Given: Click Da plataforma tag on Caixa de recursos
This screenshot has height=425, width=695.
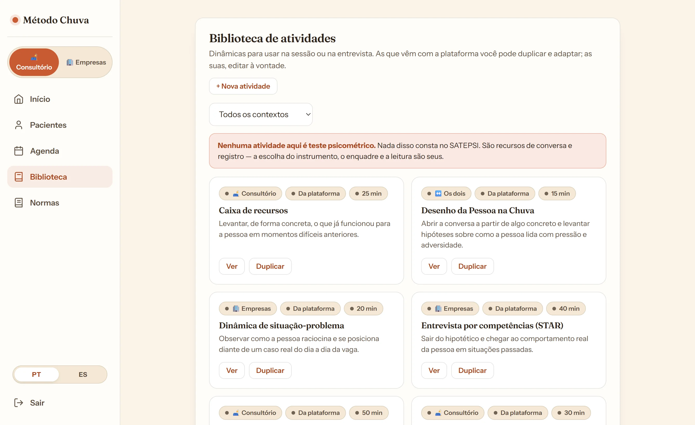Looking at the screenshot, I should coord(316,194).
